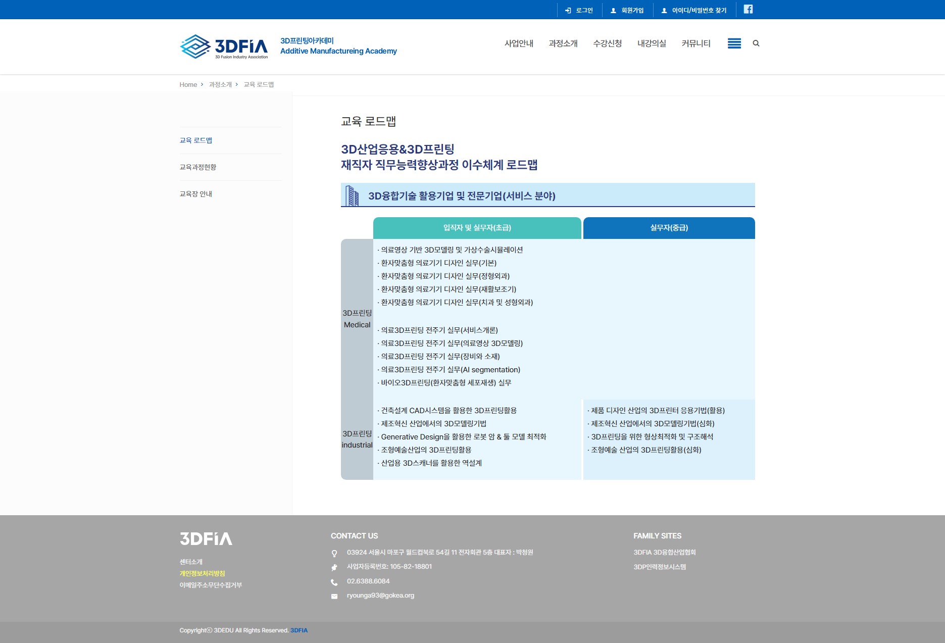The width and height of the screenshot is (945, 643).
Task: Click the white 3DFIA footer logo
Action: [205, 539]
